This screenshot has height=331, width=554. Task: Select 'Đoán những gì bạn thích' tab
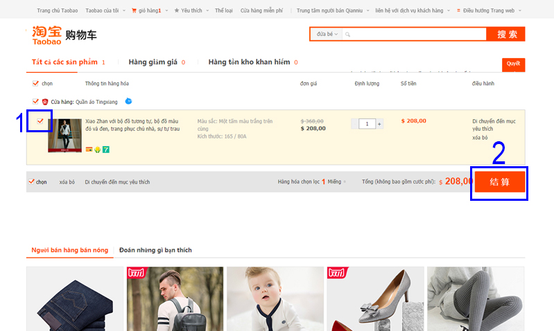tap(155, 250)
